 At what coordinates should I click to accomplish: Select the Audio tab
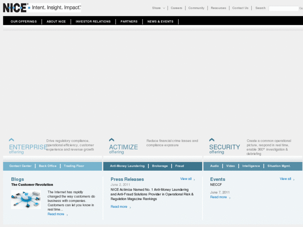pos(215,166)
